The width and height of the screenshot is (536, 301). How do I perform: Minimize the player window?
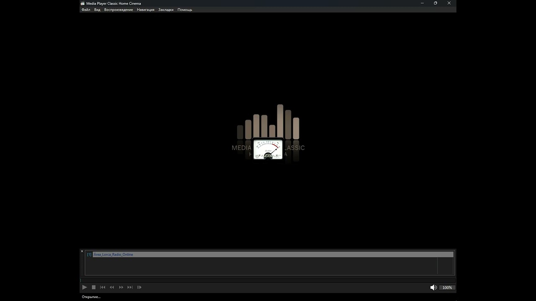point(422,3)
